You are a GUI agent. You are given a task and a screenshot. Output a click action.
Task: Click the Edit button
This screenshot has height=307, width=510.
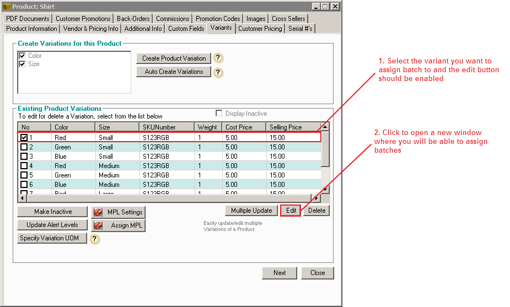pos(291,211)
